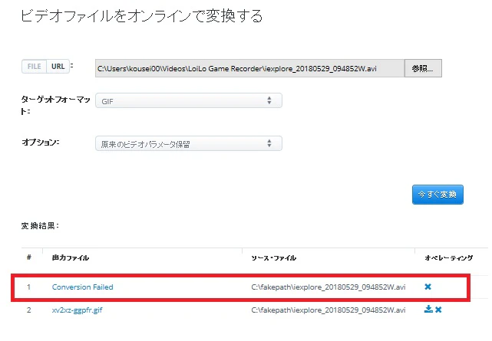The image size is (492, 341).
Task: Remove the xv2xz-ggpfr.gif result row
Action: coord(438,310)
